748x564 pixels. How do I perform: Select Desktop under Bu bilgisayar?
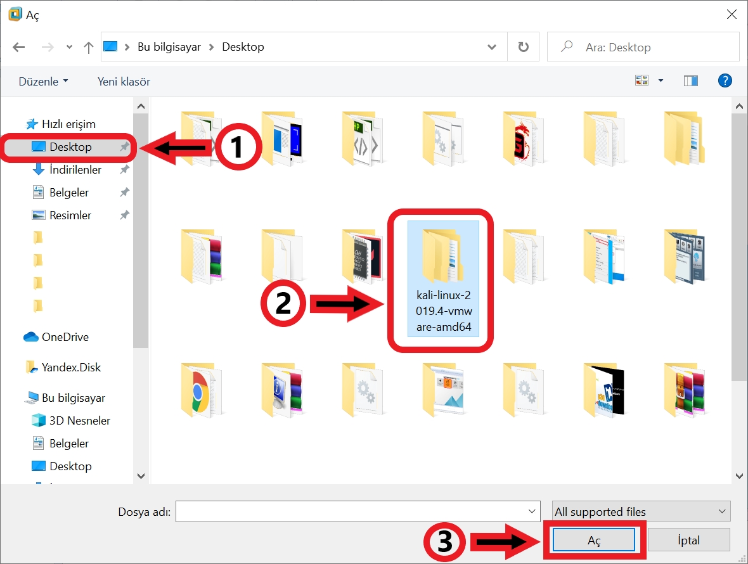[62, 467]
